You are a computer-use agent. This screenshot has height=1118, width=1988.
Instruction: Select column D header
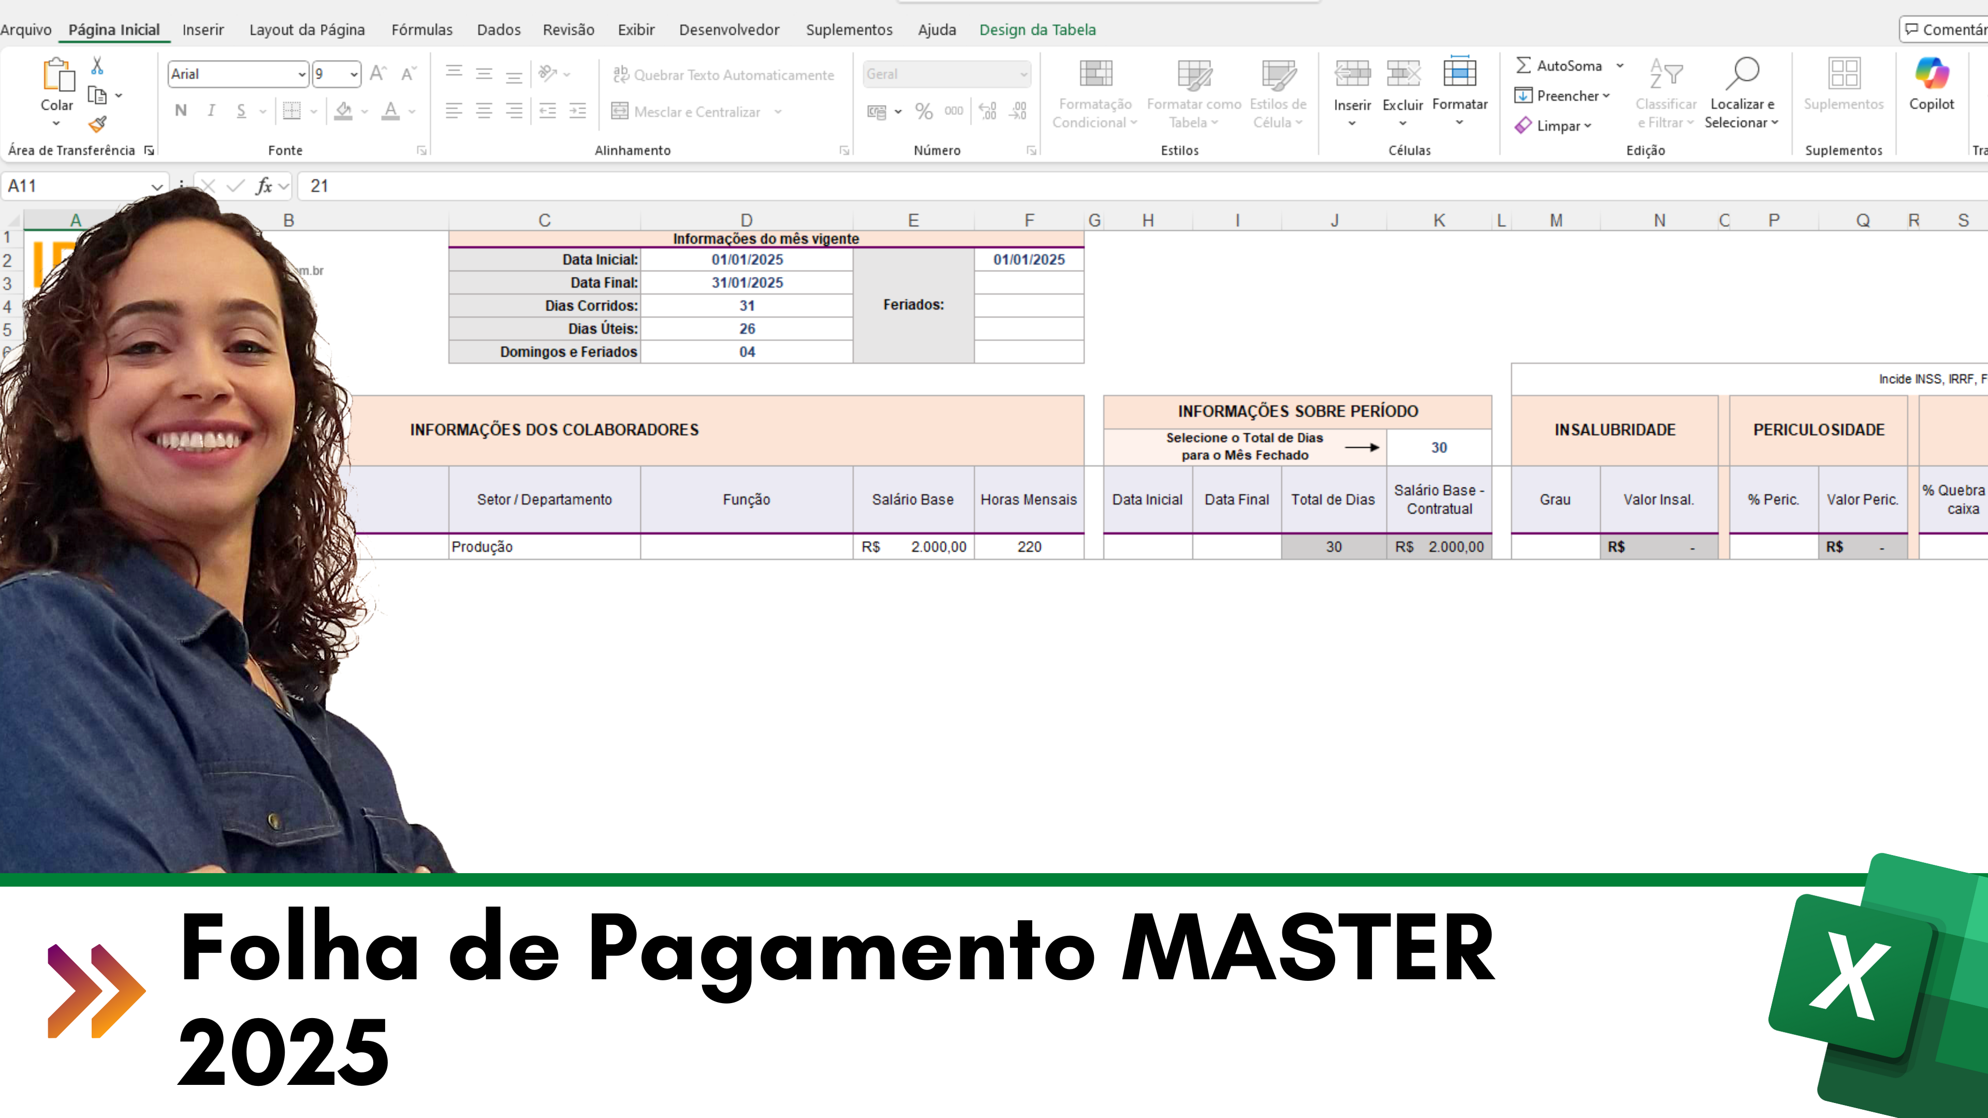pos(746,220)
